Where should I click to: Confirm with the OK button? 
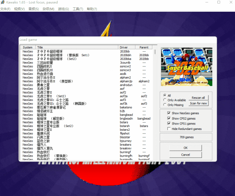(x=185, y=148)
